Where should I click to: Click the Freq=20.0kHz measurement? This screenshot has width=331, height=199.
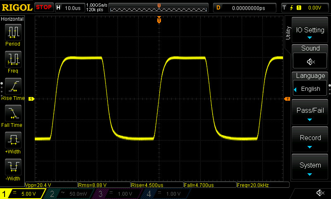tap(263, 185)
